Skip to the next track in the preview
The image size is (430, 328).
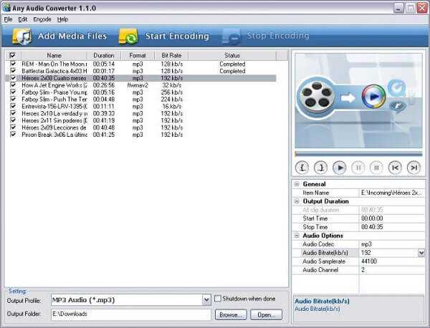pyautogui.click(x=414, y=168)
